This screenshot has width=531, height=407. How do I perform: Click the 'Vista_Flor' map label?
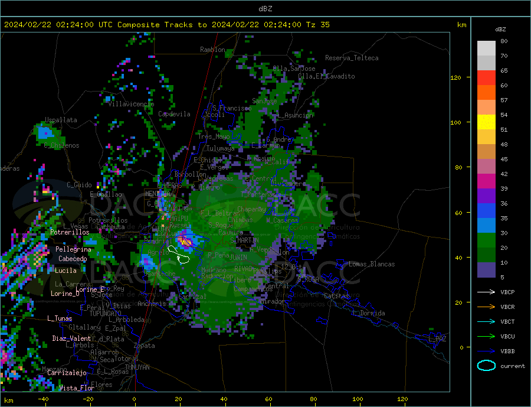tap(77, 388)
